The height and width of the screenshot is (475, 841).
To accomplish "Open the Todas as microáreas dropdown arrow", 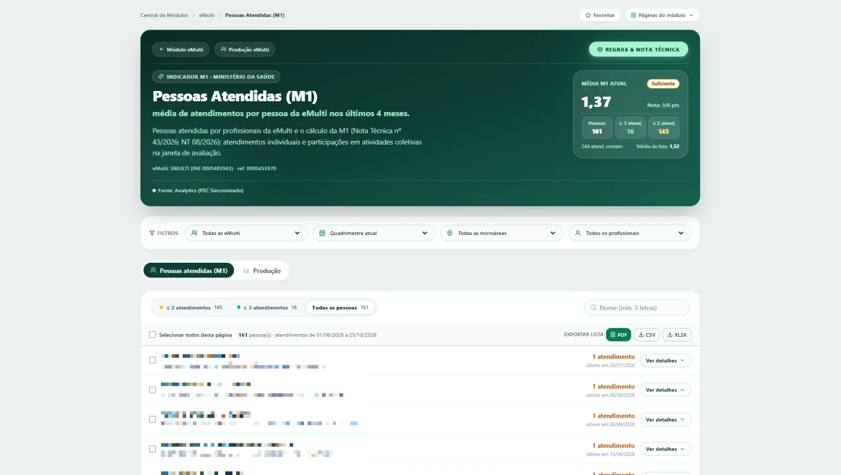I will coord(553,233).
